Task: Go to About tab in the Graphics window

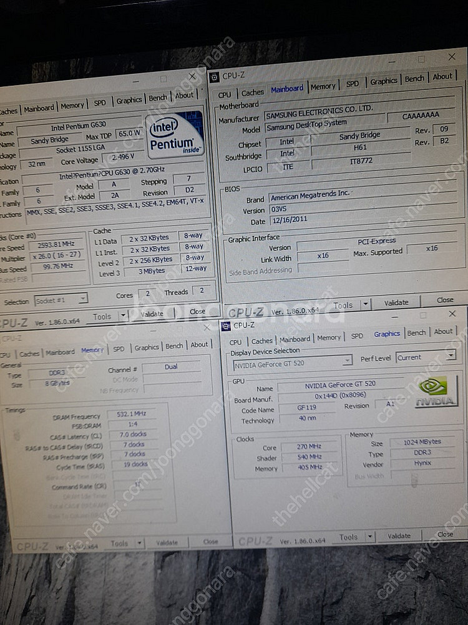Action: tap(443, 331)
